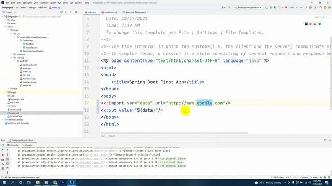
Task: Click Run with Coverage icon
Action: coord(275,7)
